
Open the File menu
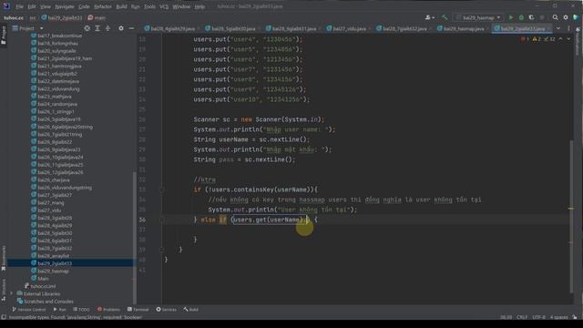tap(19, 6)
